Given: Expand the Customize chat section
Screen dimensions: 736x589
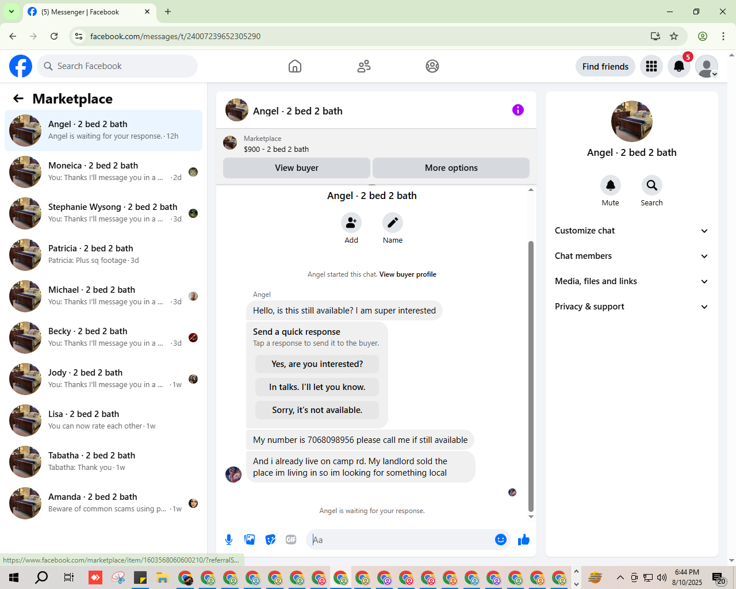Looking at the screenshot, I should [632, 231].
